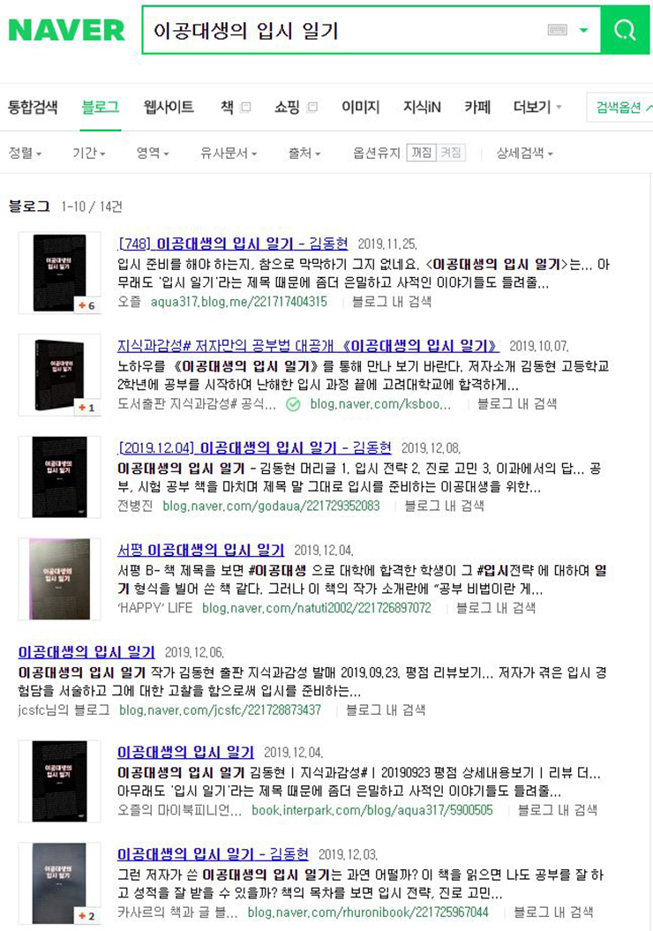Set 옵션유지 toggle to 꺼짐
The height and width of the screenshot is (931, 653).
422,153
